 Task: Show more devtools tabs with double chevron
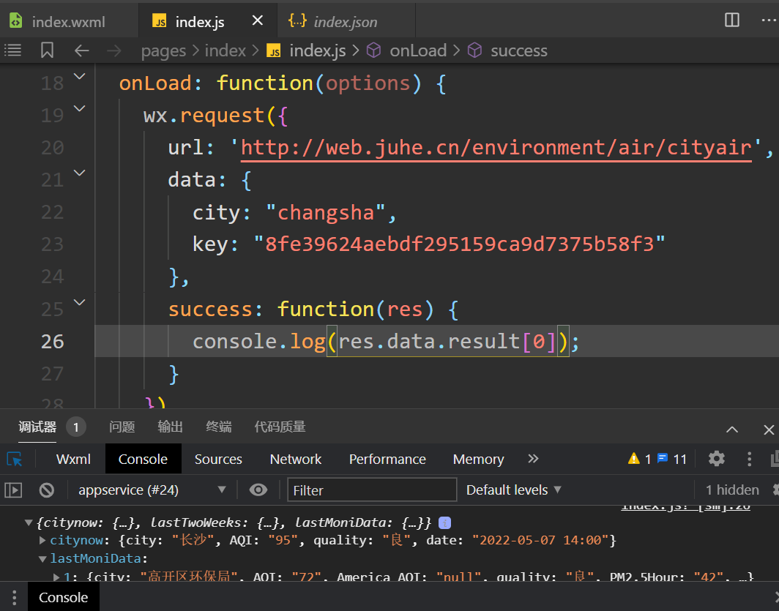[533, 459]
